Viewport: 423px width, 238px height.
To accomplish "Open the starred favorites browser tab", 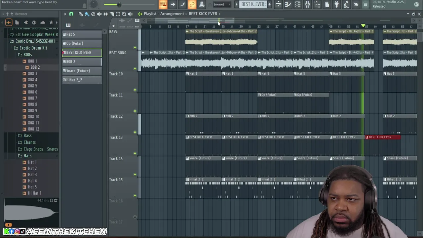I will [x=51, y=22].
